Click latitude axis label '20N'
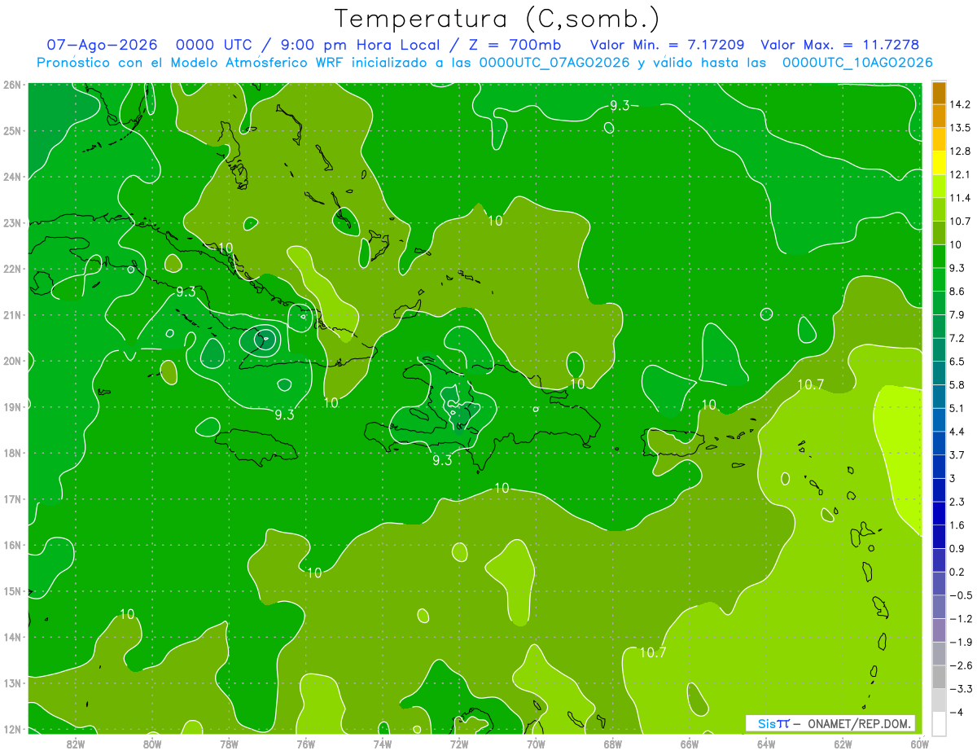This screenshot has height=755, width=977. [12, 361]
